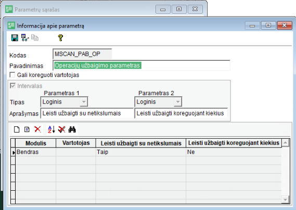Sort rows with the A-Z icon
Viewport: 296px width, 210px height.
point(51,129)
